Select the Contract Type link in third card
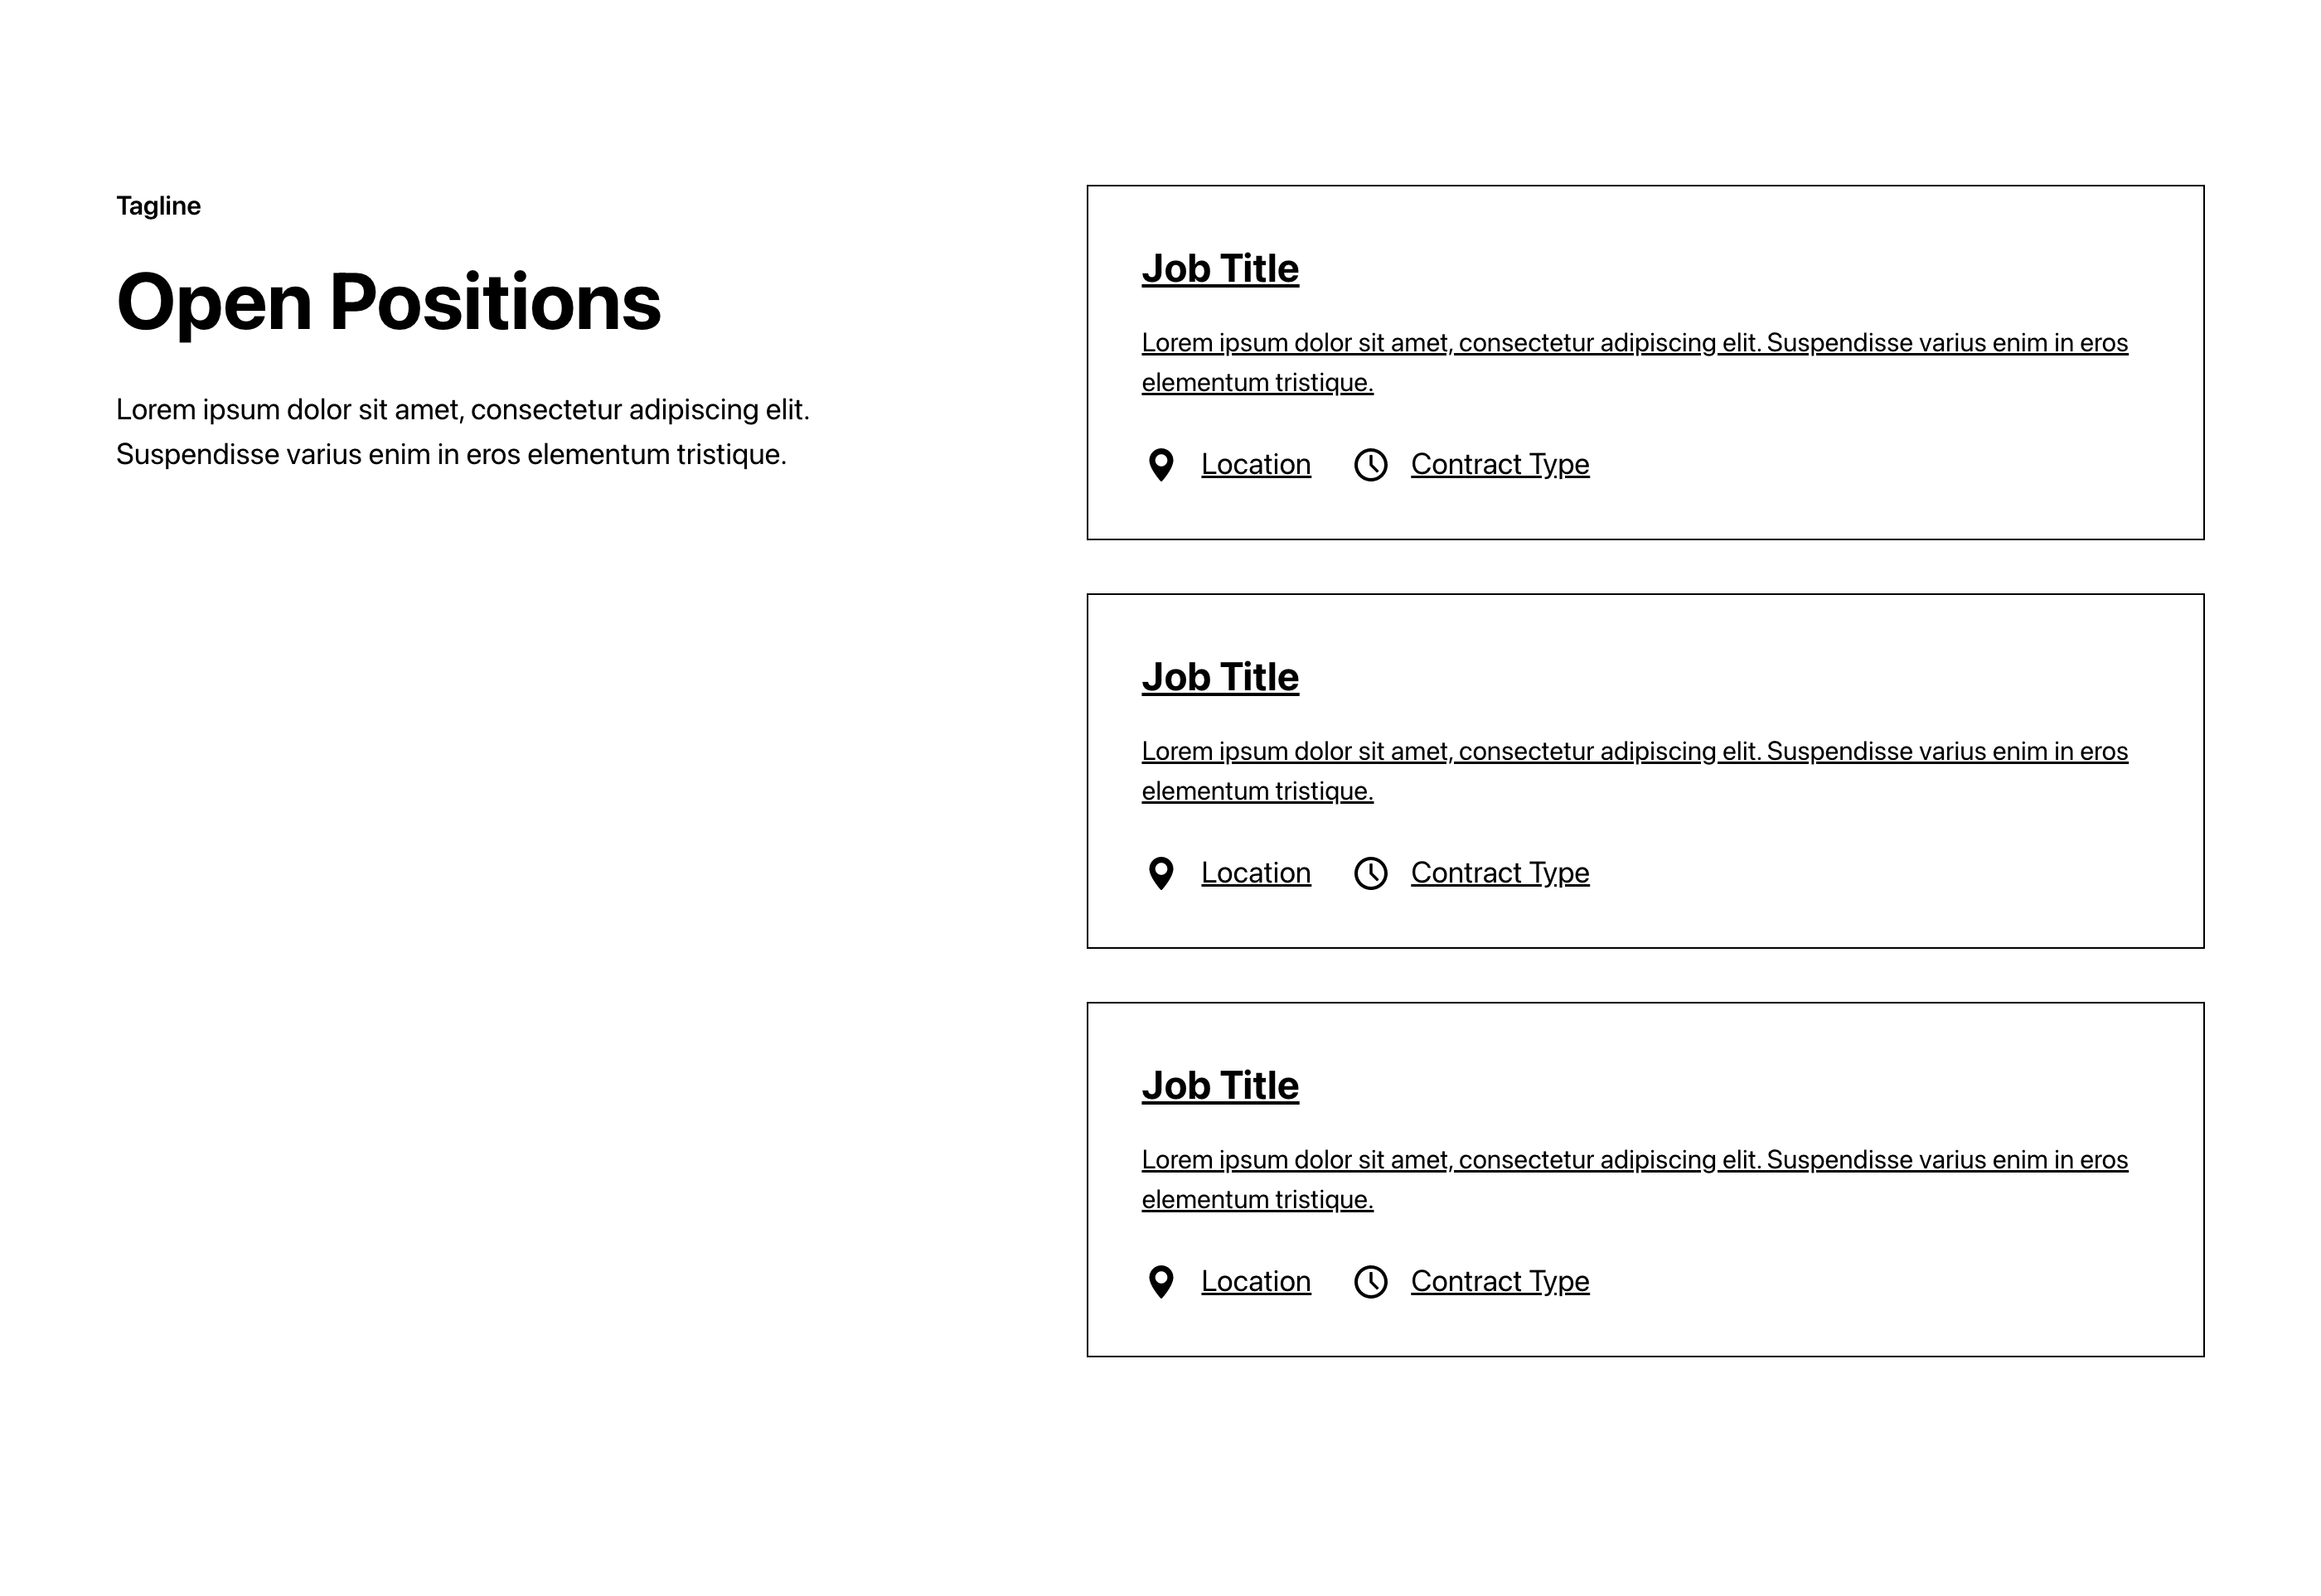 1500,1281
